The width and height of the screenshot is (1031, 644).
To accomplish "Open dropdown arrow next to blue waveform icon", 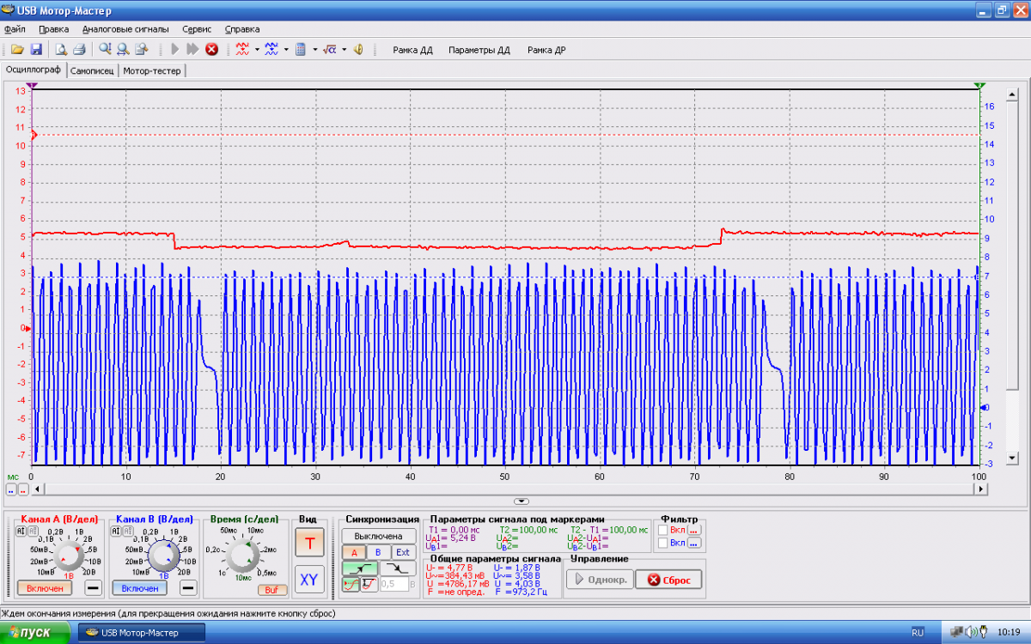I will [286, 50].
